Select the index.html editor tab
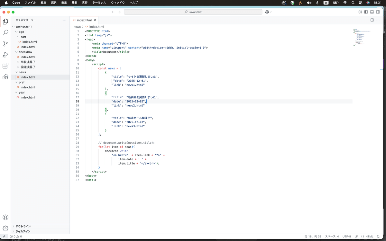386x241 pixels. [84, 20]
